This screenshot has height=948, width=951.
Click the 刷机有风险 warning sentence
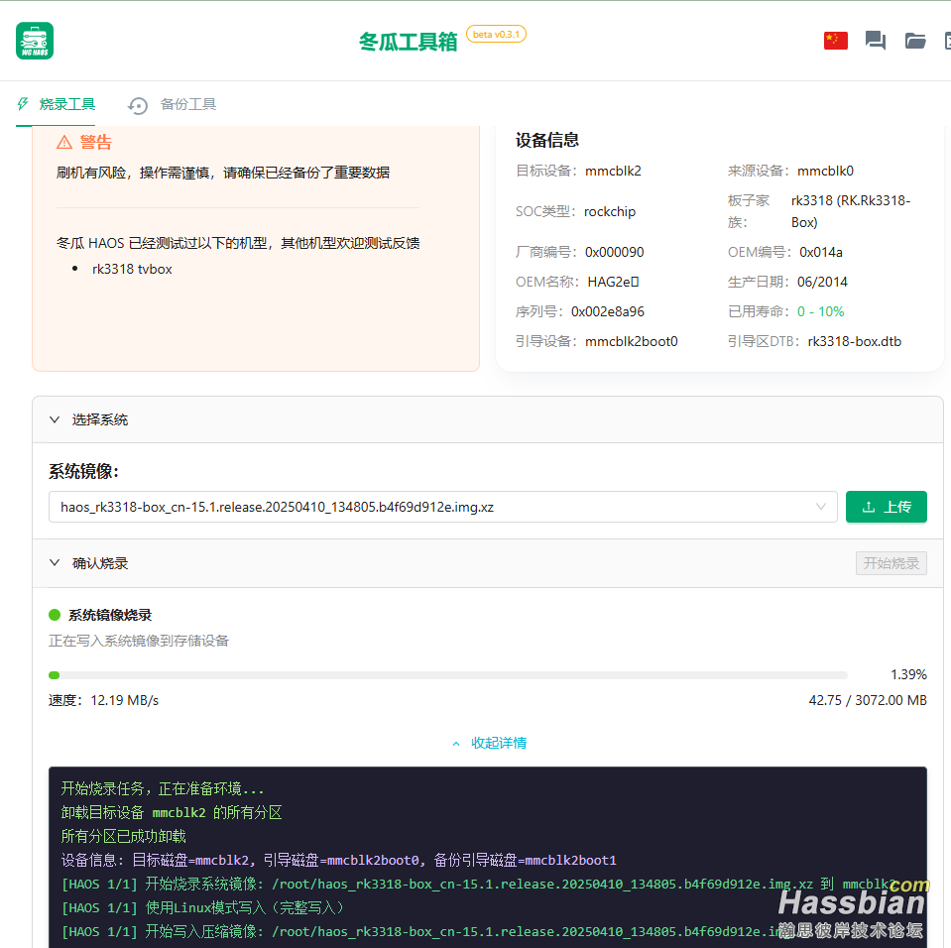[222, 173]
